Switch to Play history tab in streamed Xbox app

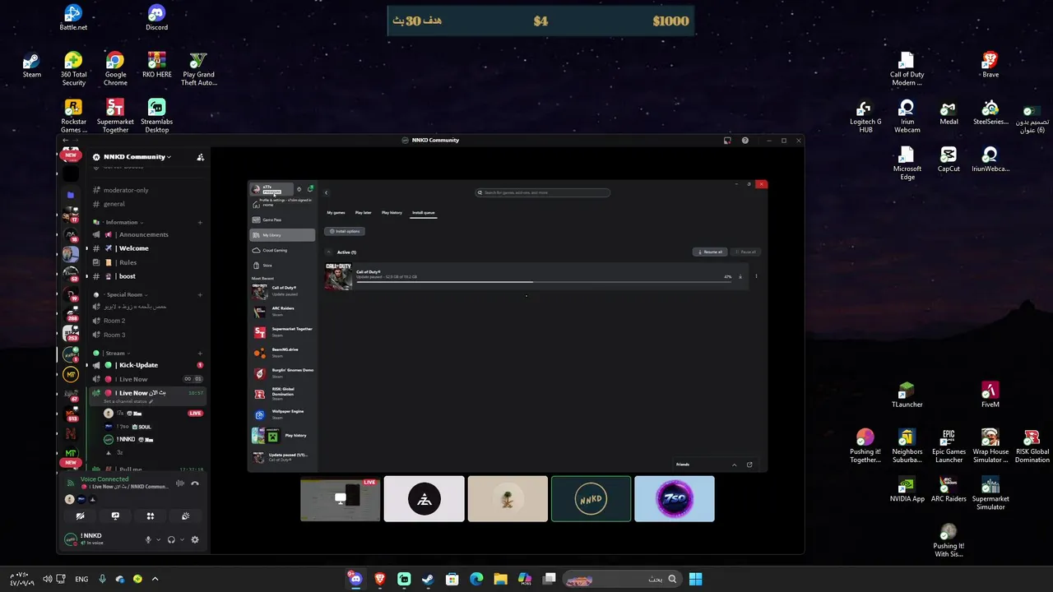pos(392,213)
